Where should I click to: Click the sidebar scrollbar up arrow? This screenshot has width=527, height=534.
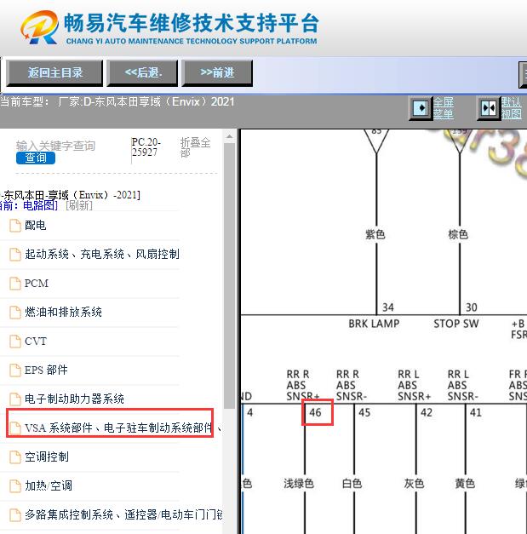[x=230, y=137]
